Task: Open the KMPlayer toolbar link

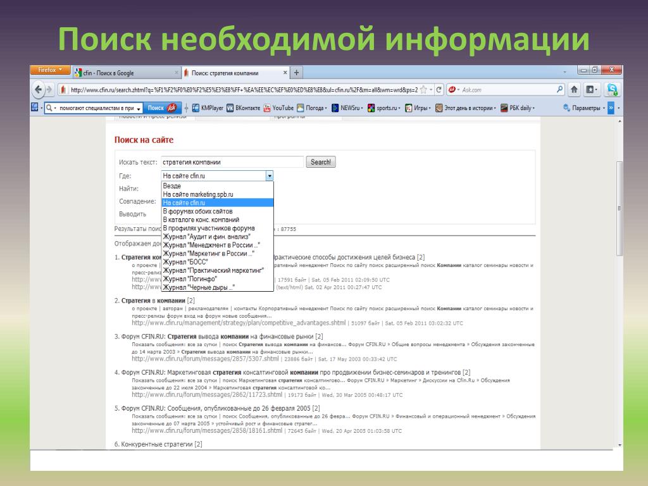Action: 208,108
